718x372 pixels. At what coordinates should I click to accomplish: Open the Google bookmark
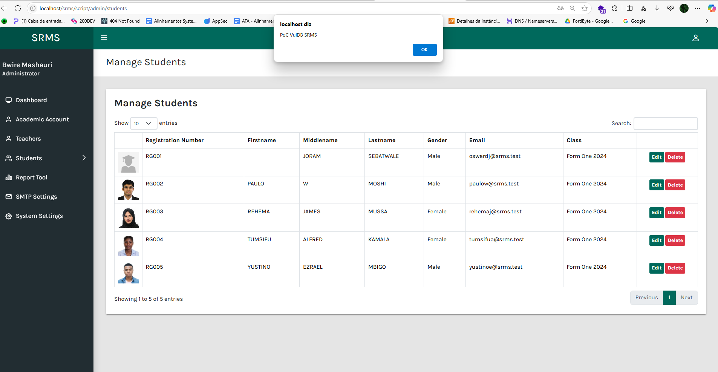pos(634,21)
